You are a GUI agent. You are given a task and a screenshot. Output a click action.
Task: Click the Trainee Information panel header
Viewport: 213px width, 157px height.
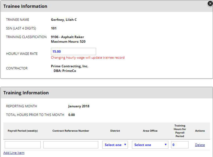click(x=25, y=6)
